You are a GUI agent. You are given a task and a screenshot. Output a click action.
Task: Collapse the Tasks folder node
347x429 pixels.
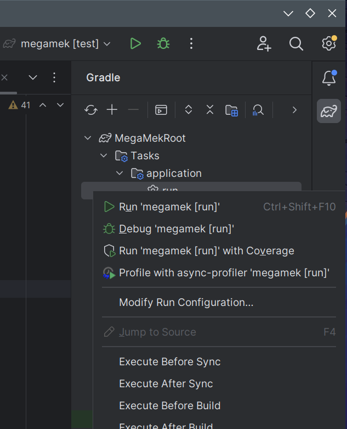104,156
